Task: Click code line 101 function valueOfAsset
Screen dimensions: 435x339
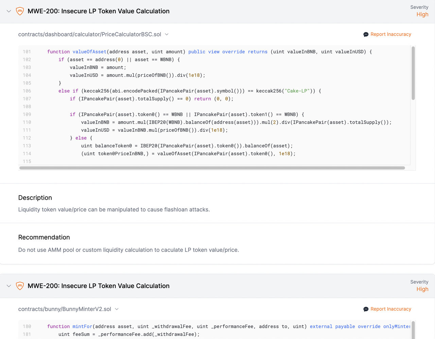Action: coord(209,52)
